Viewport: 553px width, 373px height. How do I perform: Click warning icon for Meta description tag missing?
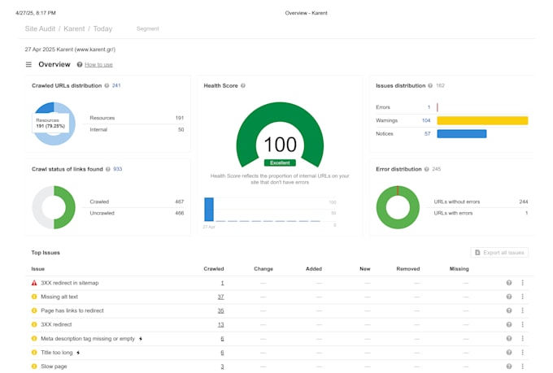(34, 338)
